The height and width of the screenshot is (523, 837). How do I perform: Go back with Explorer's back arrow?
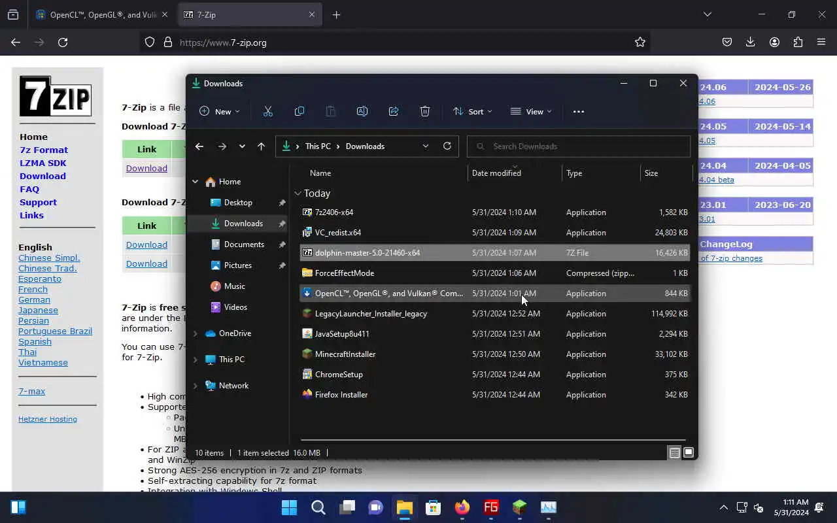click(x=199, y=146)
